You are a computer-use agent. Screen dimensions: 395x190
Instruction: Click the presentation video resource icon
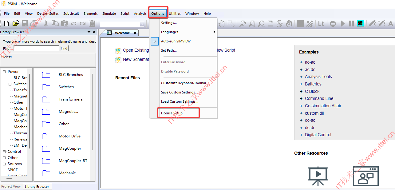(318, 176)
